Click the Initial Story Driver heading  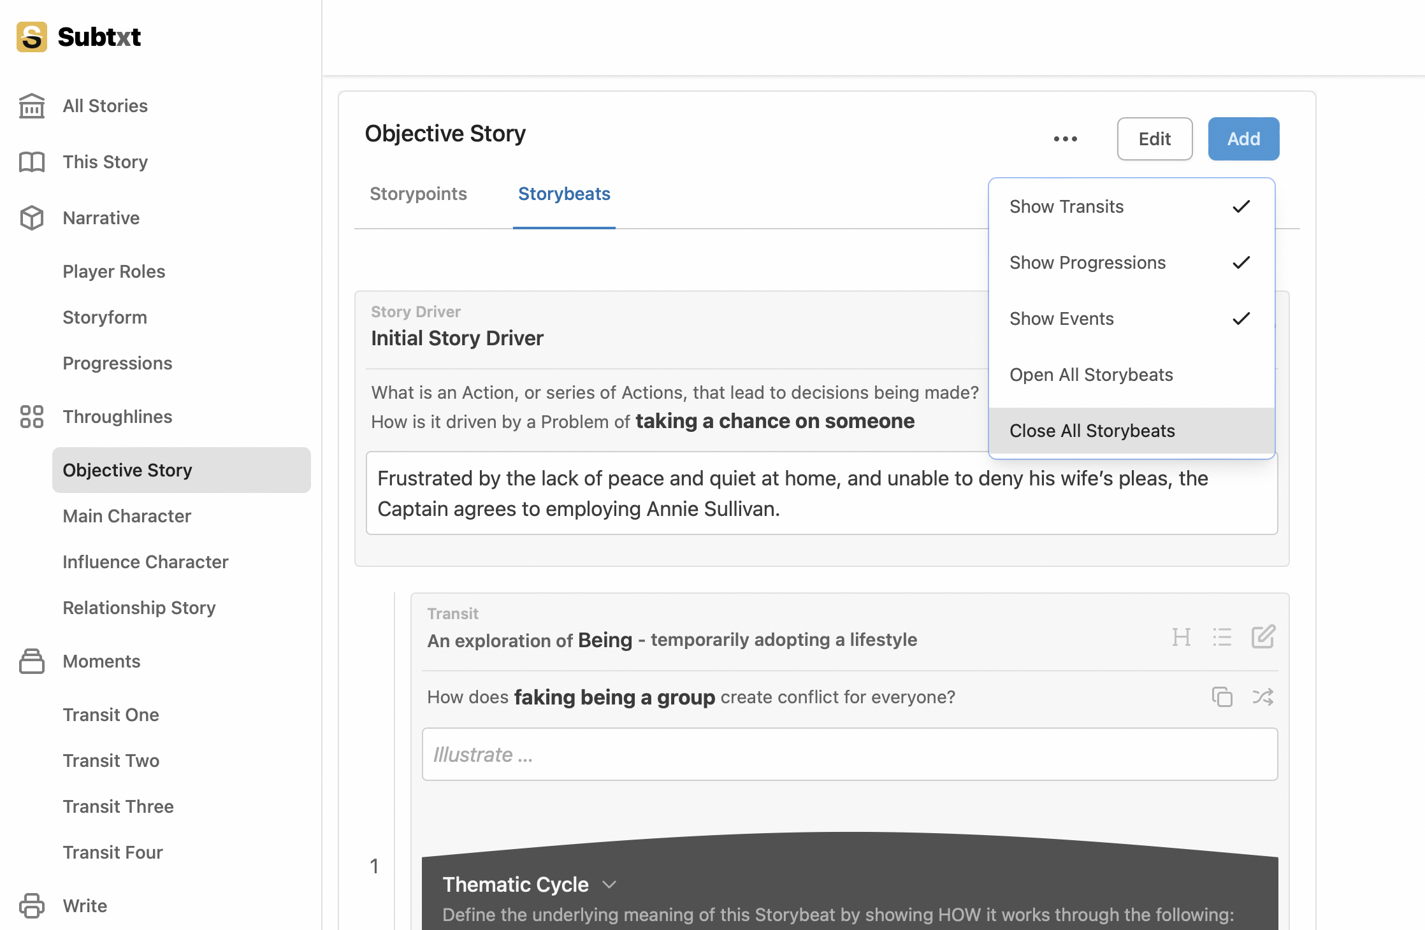pyautogui.click(x=457, y=338)
